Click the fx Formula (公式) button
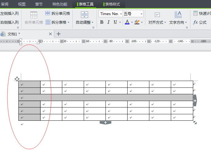211x154 pixels. pos(200,22)
